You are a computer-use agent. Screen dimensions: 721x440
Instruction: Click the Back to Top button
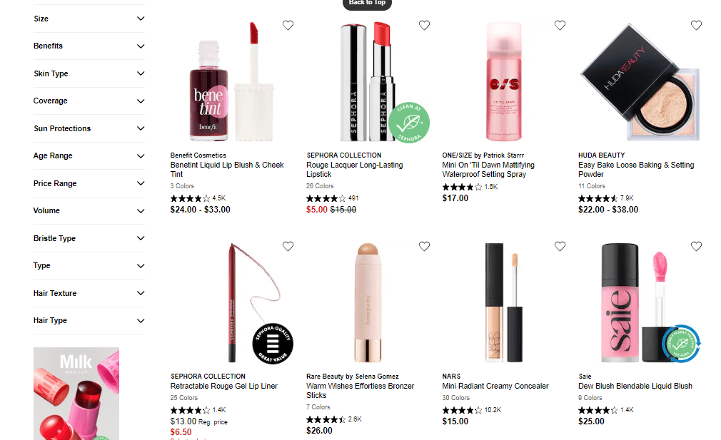(x=367, y=4)
